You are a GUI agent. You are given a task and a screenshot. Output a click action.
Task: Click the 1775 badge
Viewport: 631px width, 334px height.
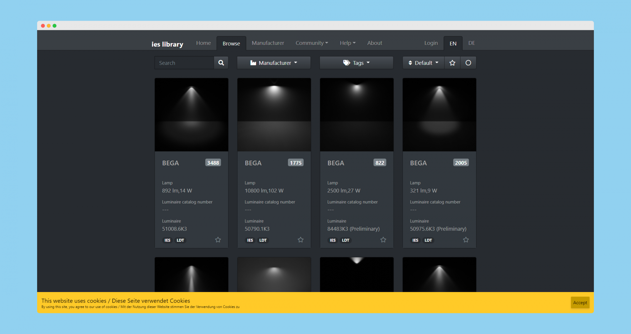296,163
